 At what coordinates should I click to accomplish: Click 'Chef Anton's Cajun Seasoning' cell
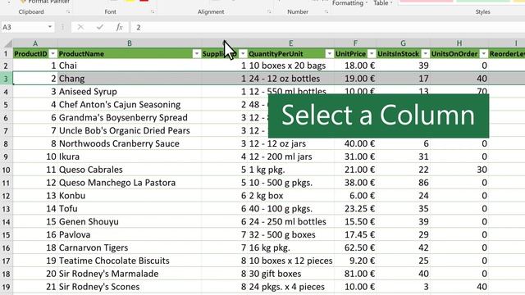tap(130, 105)
